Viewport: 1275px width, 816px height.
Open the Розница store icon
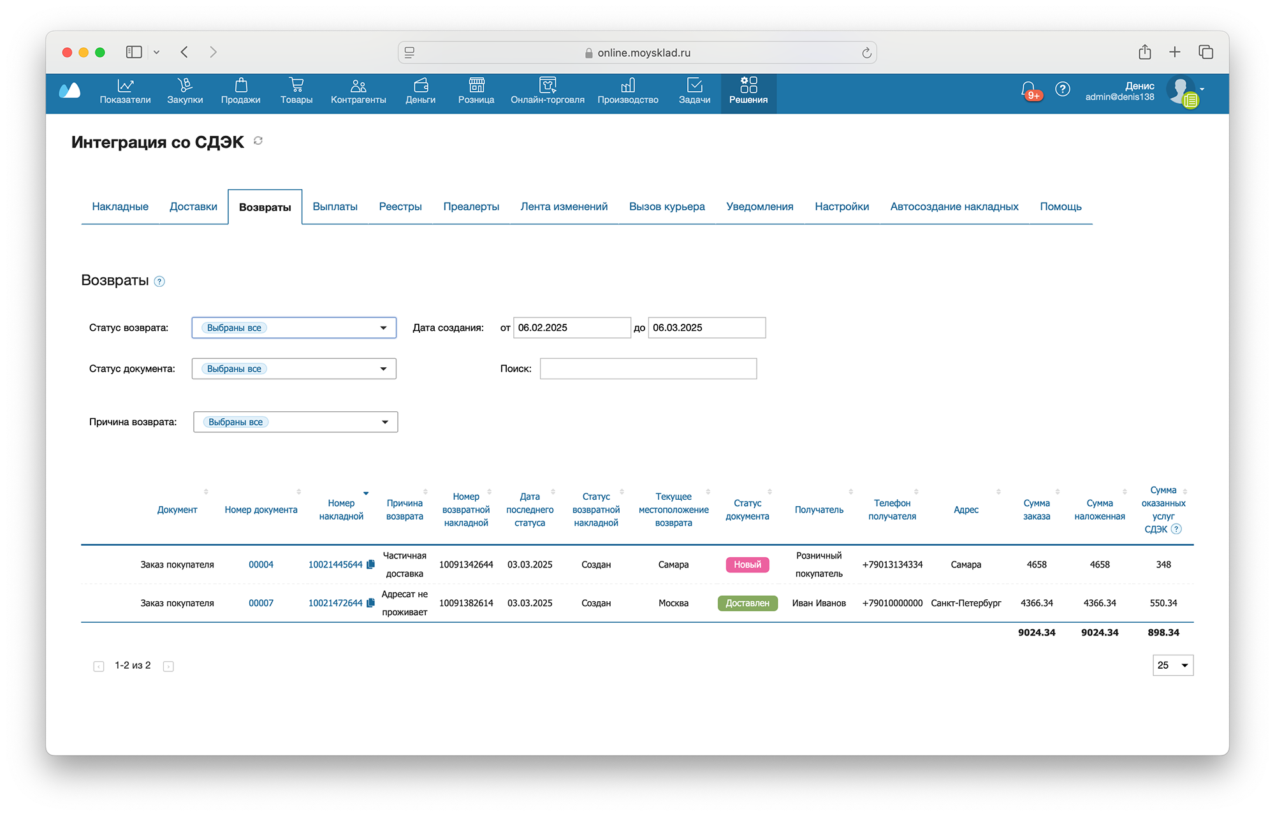point(476,85)
